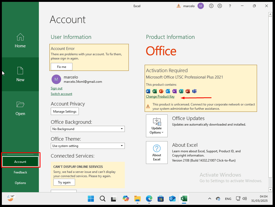Click the frown feedback face icon
The width and height of the screenshot is (275, 207).
pyautogui.click(x=219, y=6)
